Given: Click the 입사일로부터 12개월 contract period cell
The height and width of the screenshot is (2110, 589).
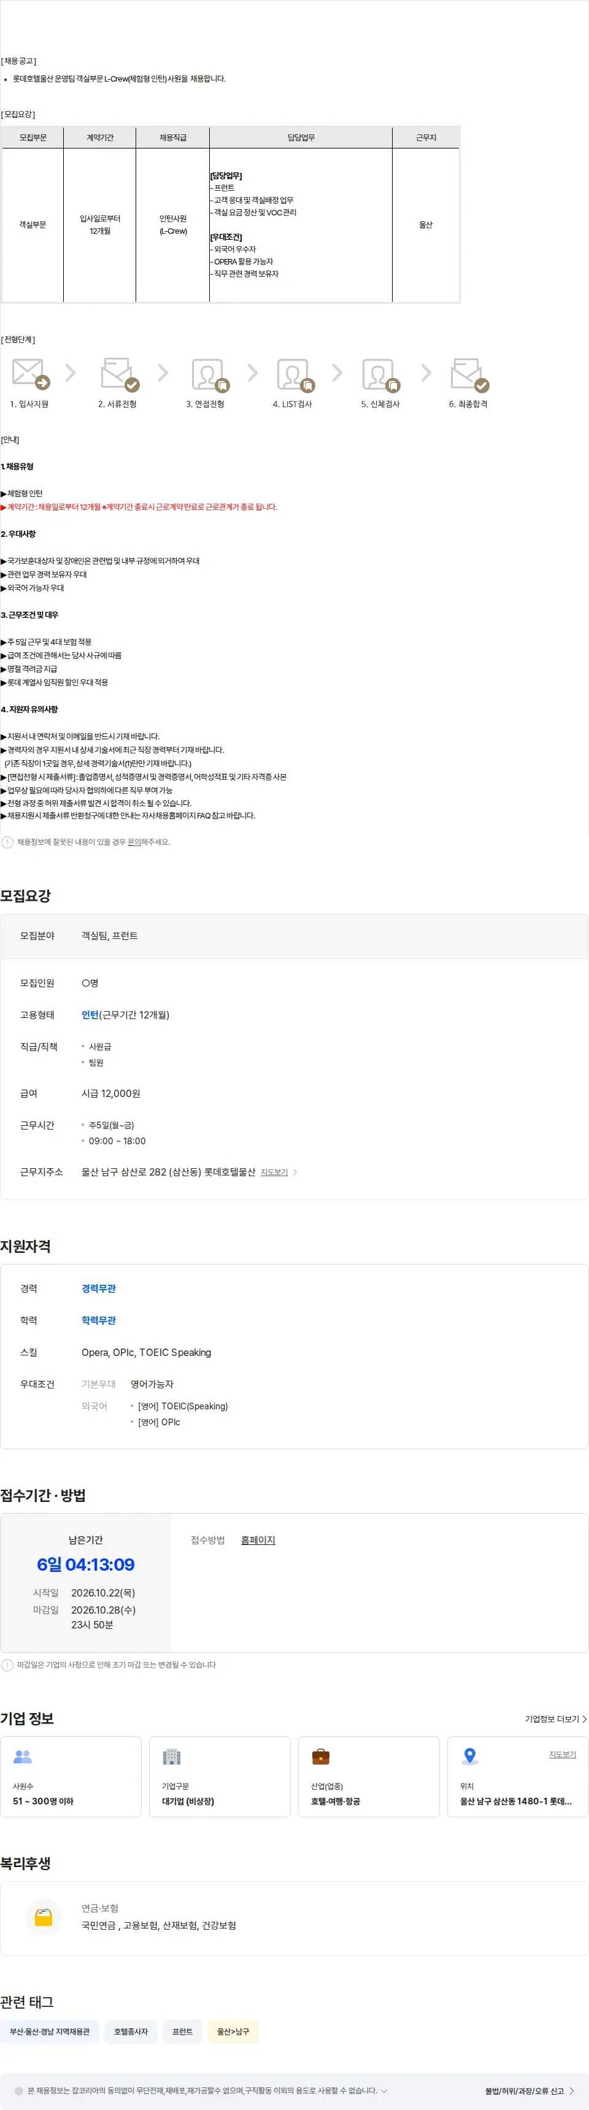Looking at the screenshot, I should click(x=100, y=225).
